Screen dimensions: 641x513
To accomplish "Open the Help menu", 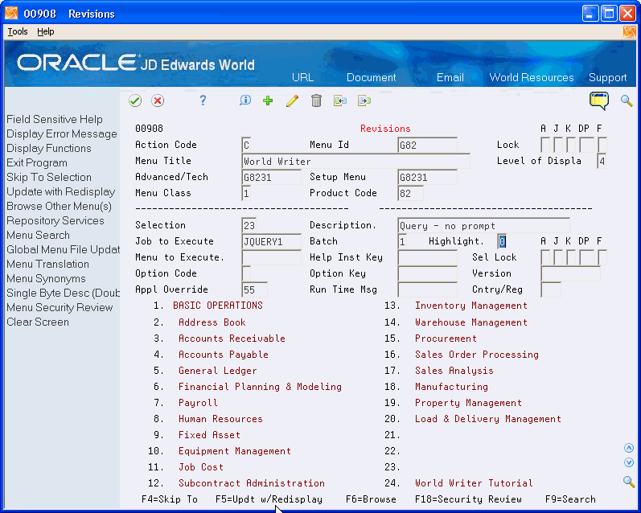I will pos(45,31).
